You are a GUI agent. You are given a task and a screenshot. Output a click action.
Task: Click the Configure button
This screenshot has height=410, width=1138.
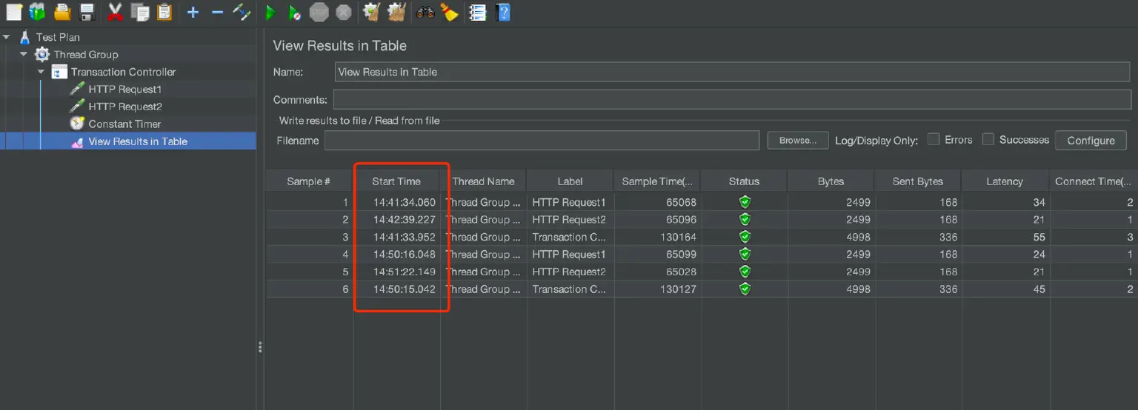click(x=1091, y=141)
